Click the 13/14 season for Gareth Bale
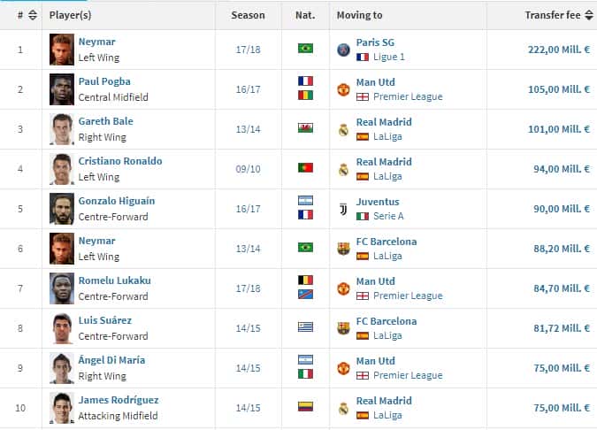 pos(248,129)
